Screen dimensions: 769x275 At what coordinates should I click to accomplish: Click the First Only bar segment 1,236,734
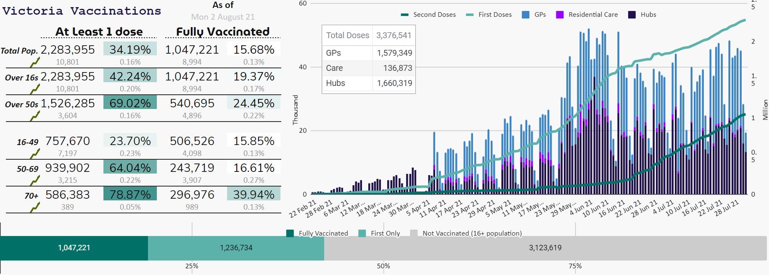pyautogui.click(x=236, y=248)
